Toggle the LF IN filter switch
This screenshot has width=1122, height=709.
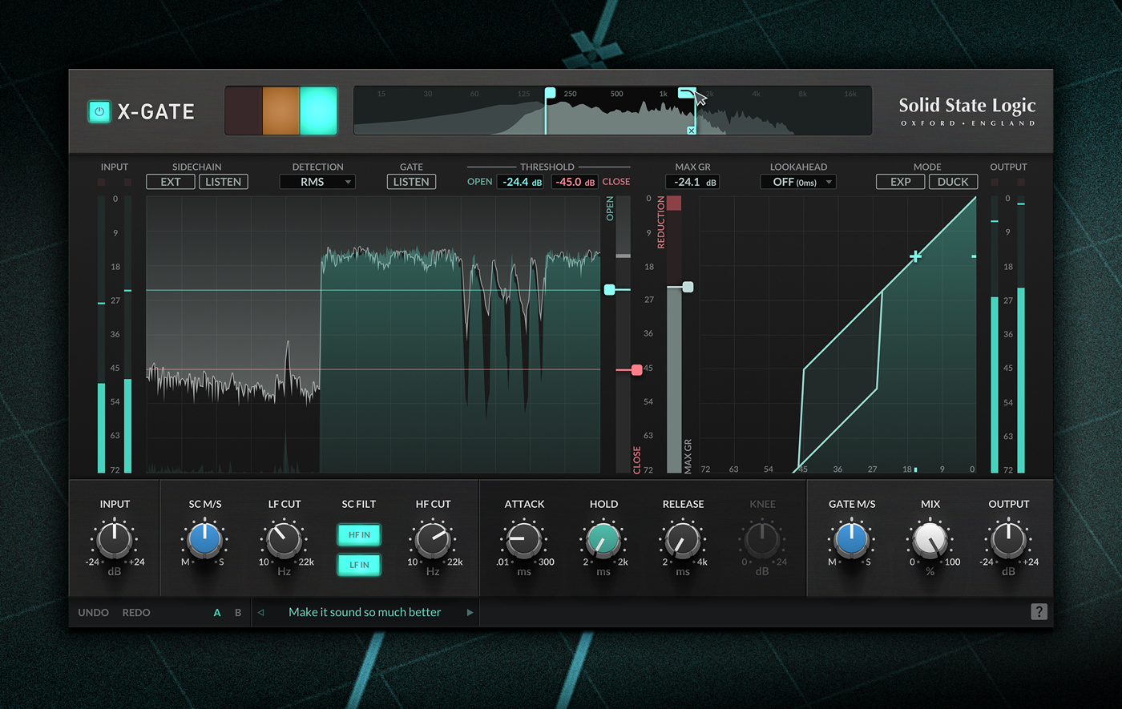pyautogui.click(x=359, y=565)
